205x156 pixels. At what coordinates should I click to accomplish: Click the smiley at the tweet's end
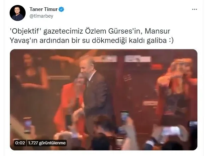[171, 41]
